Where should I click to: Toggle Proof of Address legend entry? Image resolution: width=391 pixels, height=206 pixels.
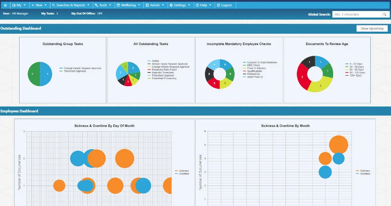tap(255, 68)
